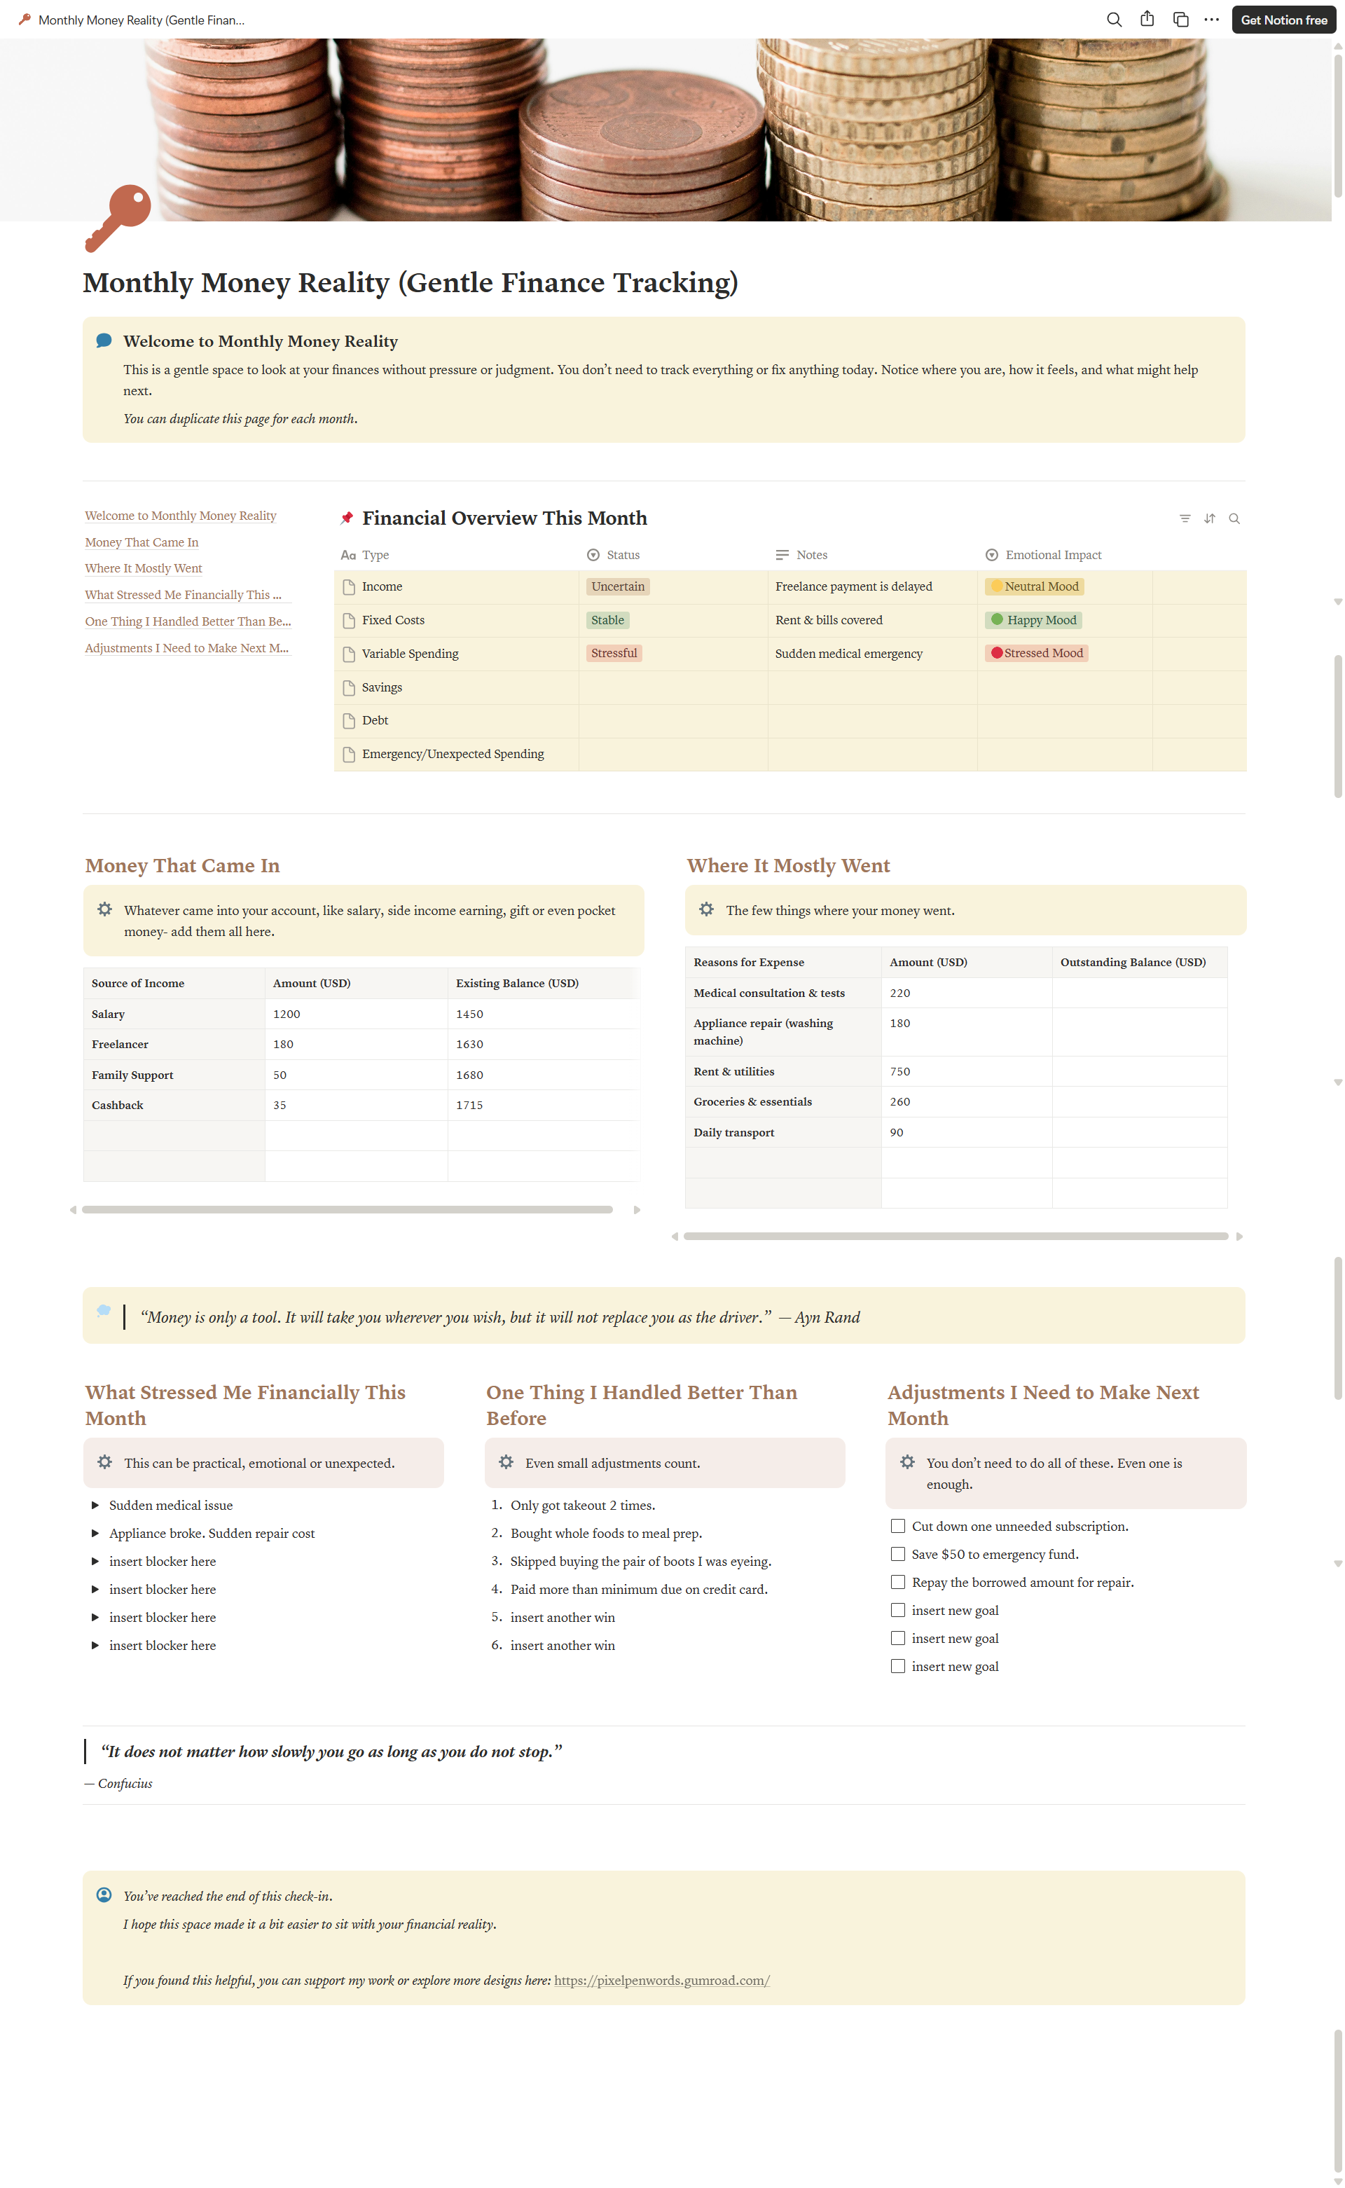Check 'Save $50 to emergency fund'
Image resolution: width=1345 pixels, height=2188 pixels.
pyautogui.click(x=897, y=1554)
